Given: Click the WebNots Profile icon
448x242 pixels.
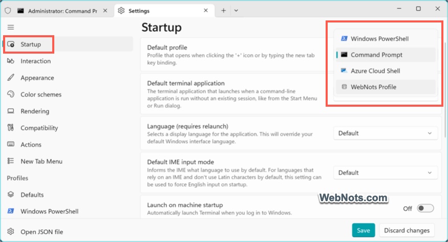Looking at the screenshot, I should pyautogui.click(x=344, y=87).
